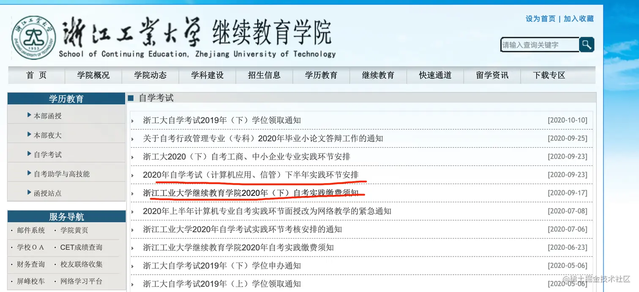Open the 首页 nav item
Image resolution: width=639 pixels, height=292 pixels.
(36, 75)
